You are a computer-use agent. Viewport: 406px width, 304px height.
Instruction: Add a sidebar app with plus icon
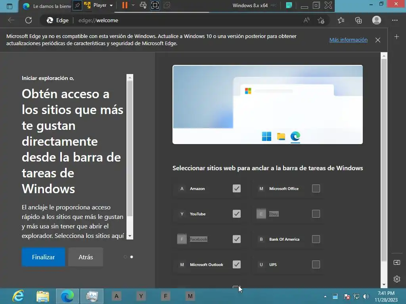tap(396, 37)
